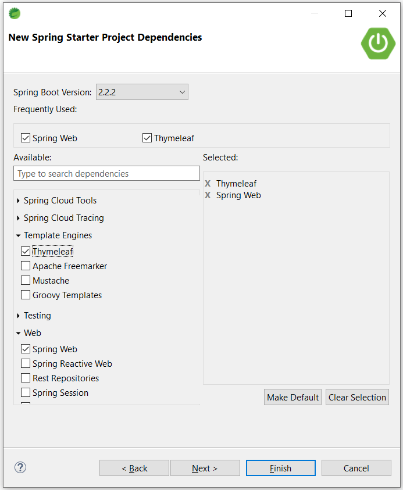This screenshot has width=403, height=490.
Task: Click Finish to create the project
Action: (x=280, y=468)
